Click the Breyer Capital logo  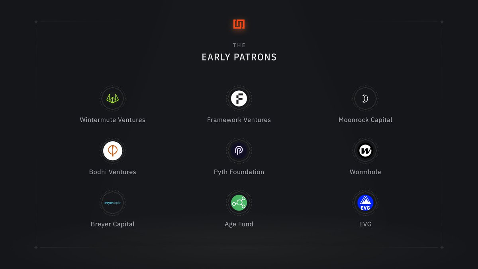pyautogui.click(x=113, y=203)
